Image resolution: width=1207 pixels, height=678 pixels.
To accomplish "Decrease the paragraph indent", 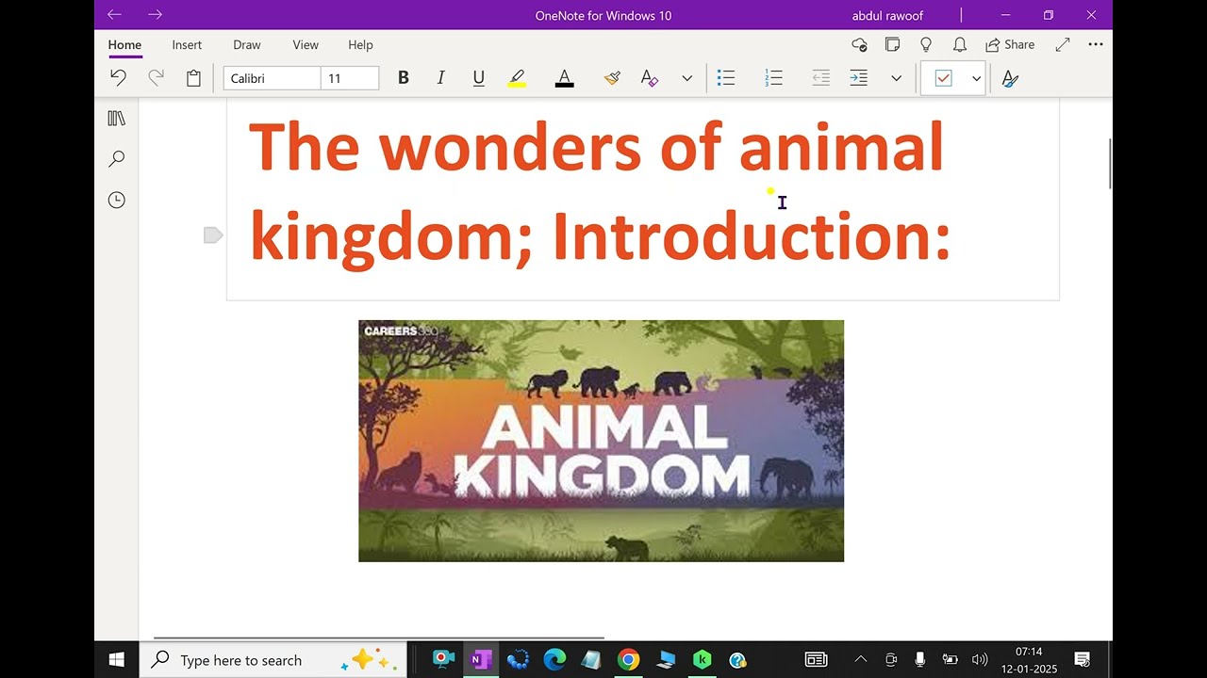I will pyautogui.click(x=820, y=78).
